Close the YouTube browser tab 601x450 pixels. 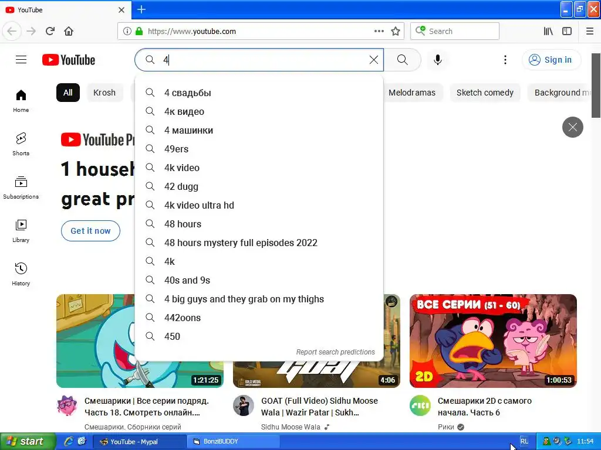coord(121,10)
